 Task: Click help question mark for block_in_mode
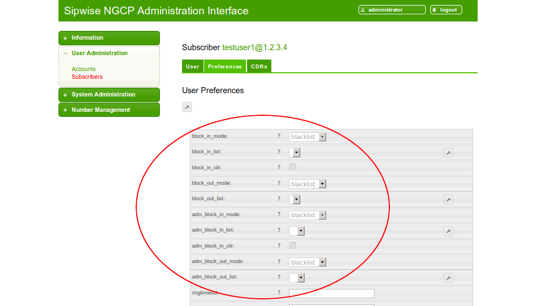coord(279,136)
